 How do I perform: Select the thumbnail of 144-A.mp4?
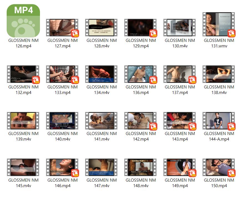219,121
